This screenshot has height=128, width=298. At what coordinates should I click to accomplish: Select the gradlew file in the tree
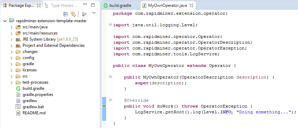30,101
